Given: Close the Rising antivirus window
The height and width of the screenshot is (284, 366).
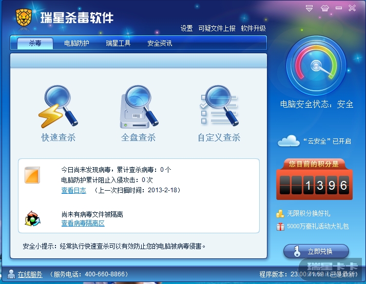Looking at the screenshot, I should click(352, 8).
